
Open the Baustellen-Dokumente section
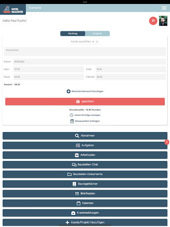click(85, 174)
